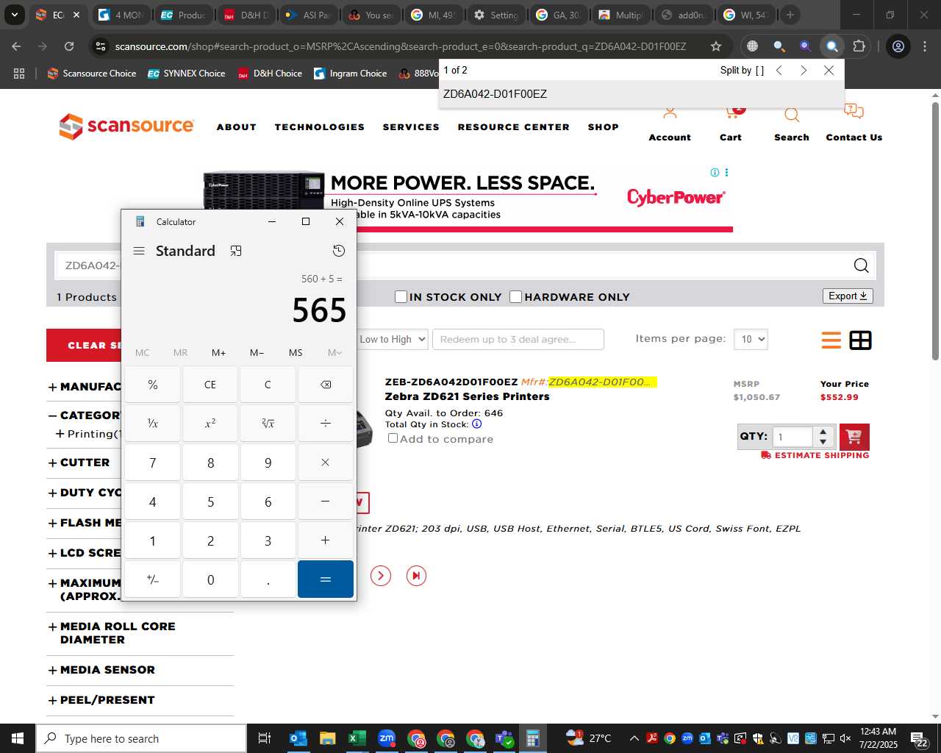Switch to the D&H browser tab

pyautogui.click(x=246, y=15)
